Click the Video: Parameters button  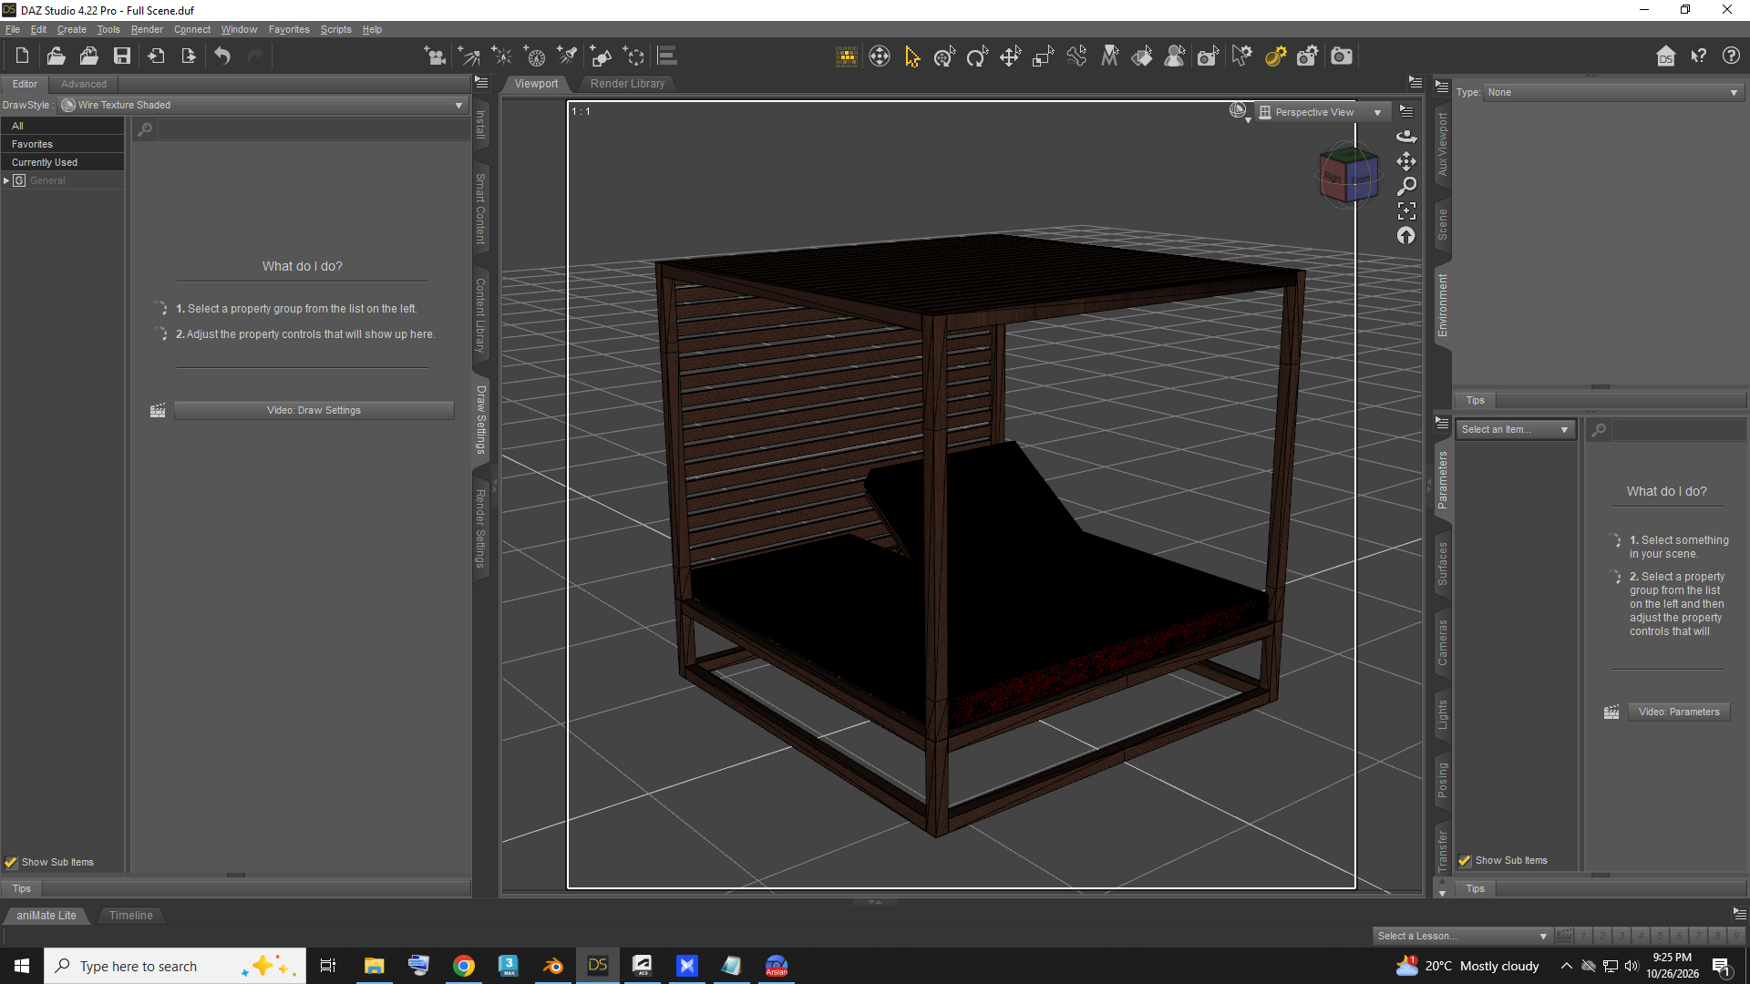point(1679,712)
